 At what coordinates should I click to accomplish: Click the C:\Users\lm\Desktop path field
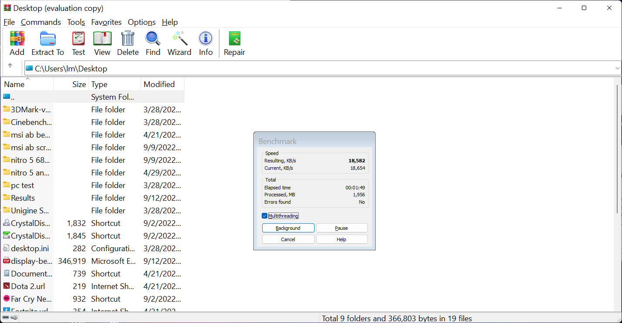click(x=323, y=68)
